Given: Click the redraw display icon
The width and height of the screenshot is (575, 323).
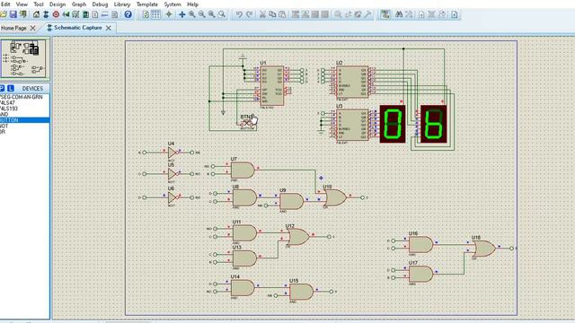Looking at the screenshot, I should click(x=146, y=14).
